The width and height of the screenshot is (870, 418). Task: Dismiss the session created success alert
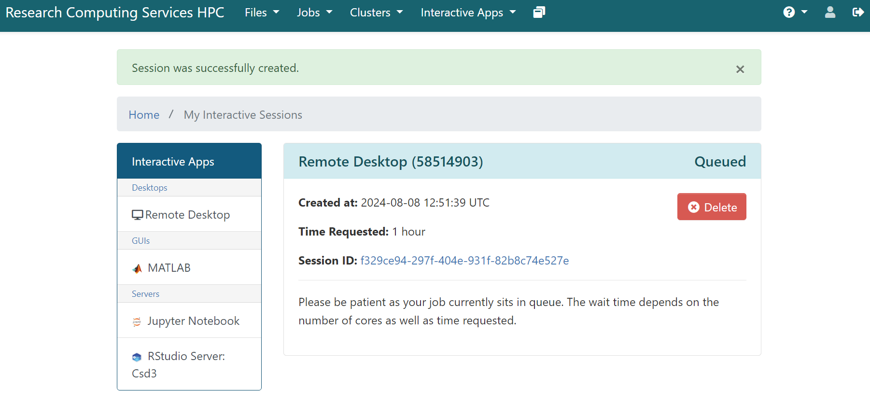[740, 69]
